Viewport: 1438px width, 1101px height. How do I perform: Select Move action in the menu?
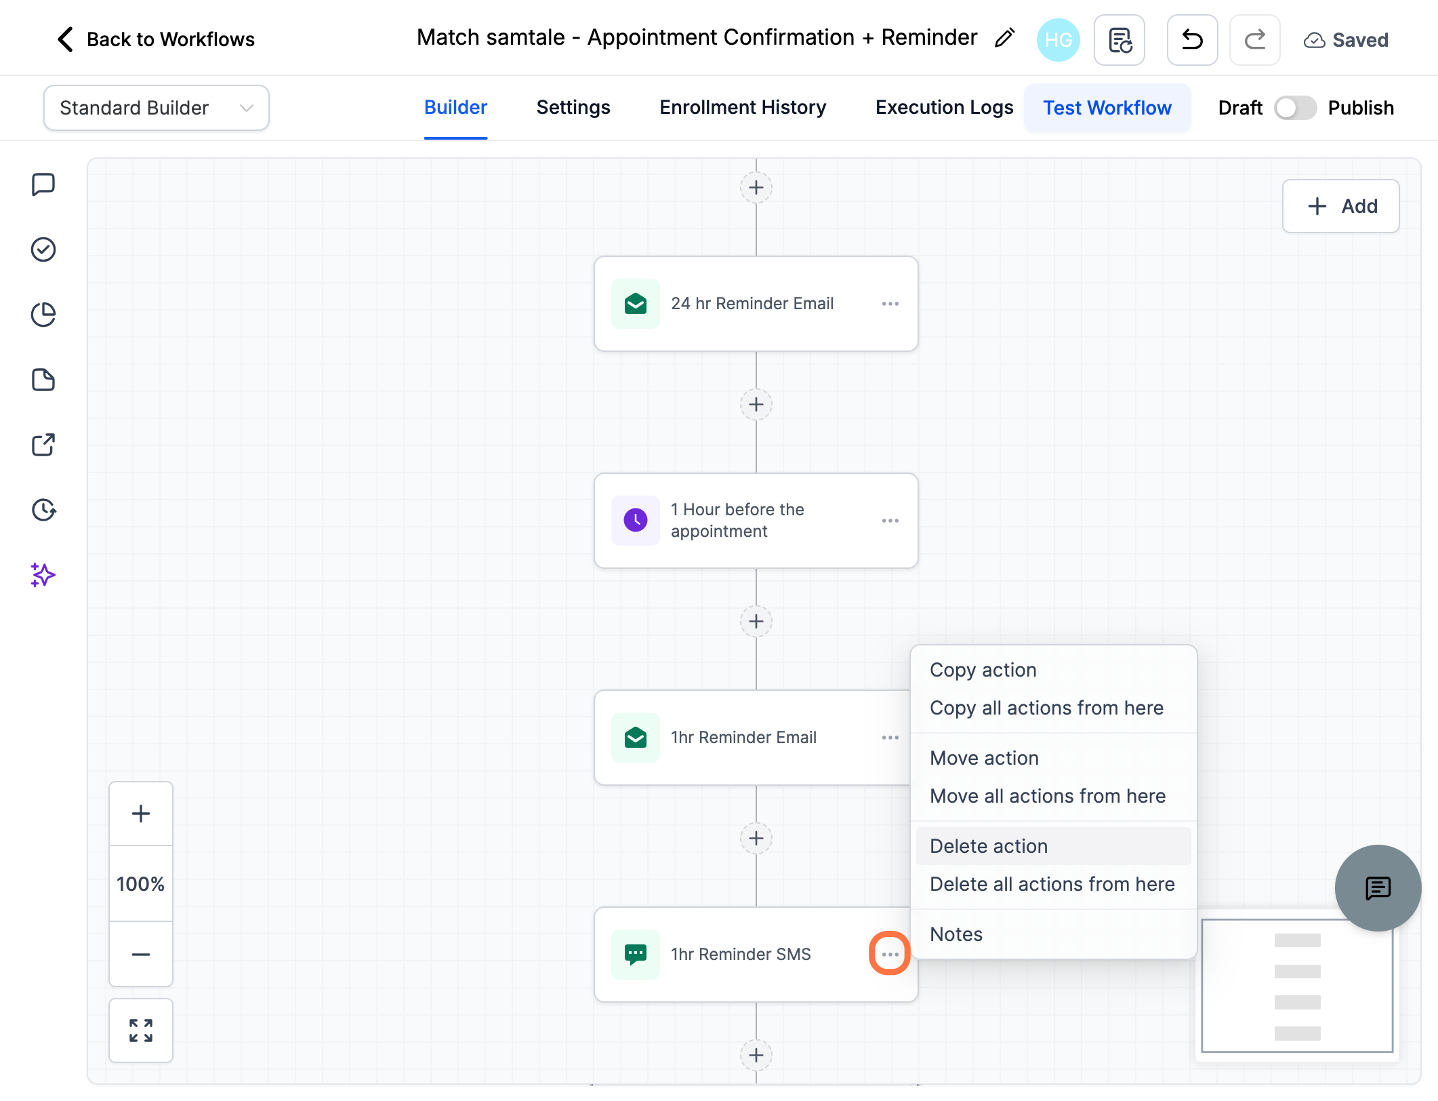point(1054,758)
